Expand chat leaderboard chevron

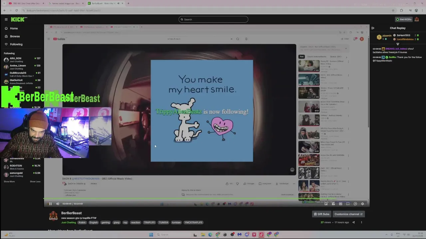click(x=397, y=44)
